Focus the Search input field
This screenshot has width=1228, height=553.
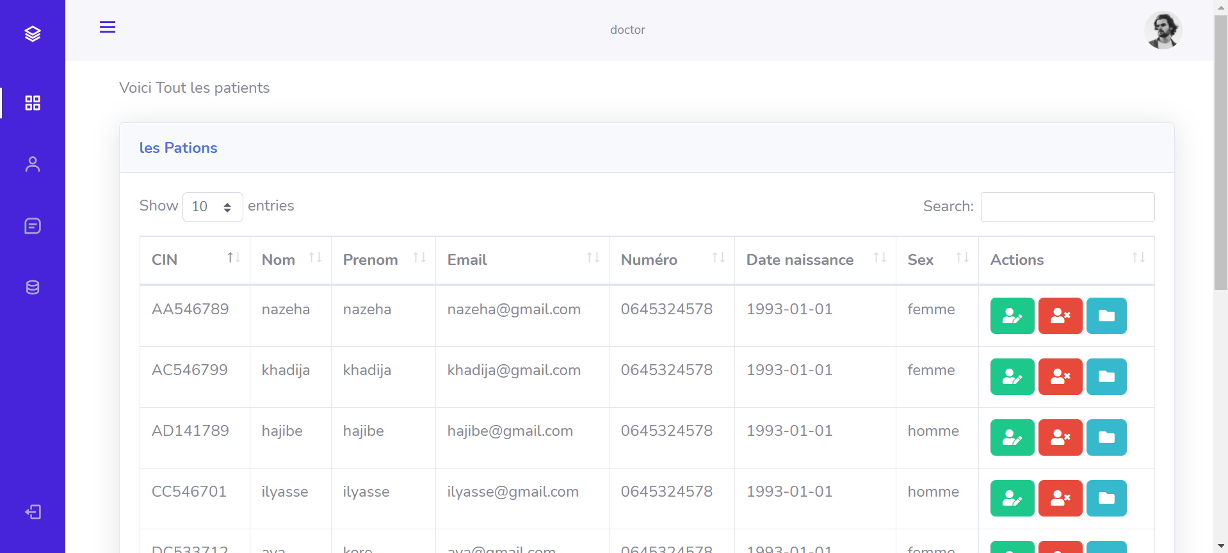[1067, 207]
